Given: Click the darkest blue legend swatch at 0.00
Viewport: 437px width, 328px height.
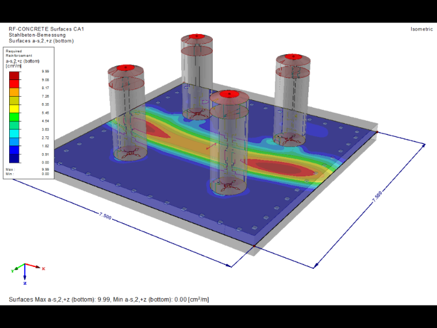Looking at the screenshot, I should click(x=14, y=158).
